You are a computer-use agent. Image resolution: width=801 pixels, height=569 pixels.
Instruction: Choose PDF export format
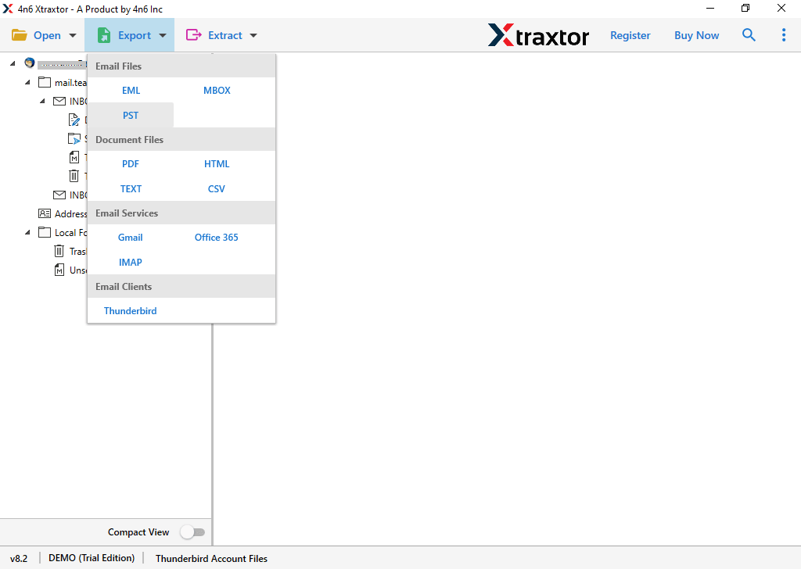pyautogui.click(x=131, y=164)
